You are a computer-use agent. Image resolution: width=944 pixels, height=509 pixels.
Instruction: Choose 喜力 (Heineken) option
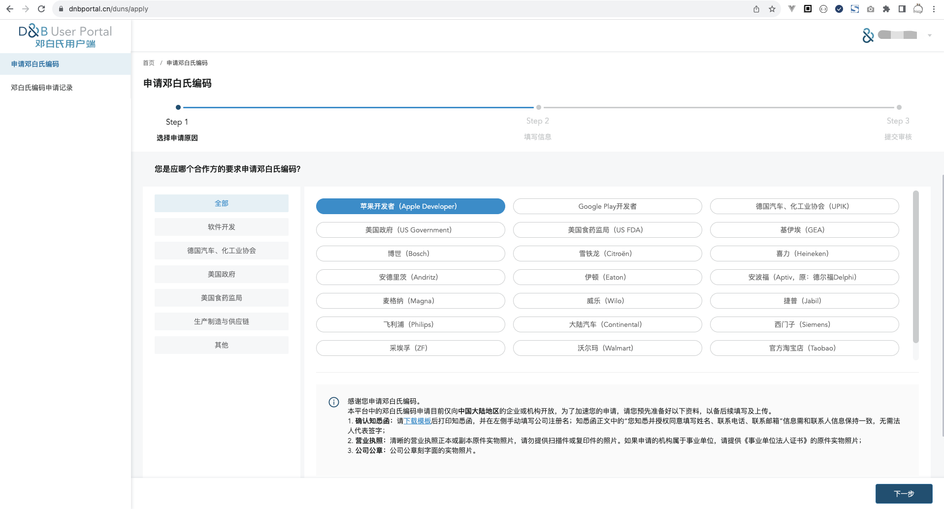(805, 254)
